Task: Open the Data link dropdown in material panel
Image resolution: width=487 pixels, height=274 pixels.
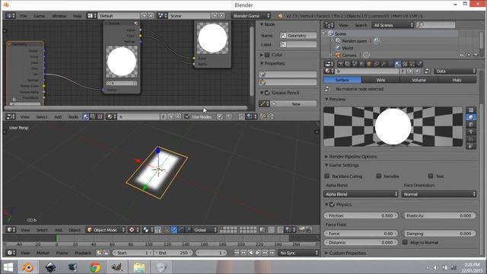Action: (x=455, y=71)
